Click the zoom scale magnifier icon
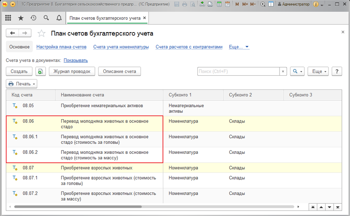Screen dimensions: 350x216 point(263,4)
